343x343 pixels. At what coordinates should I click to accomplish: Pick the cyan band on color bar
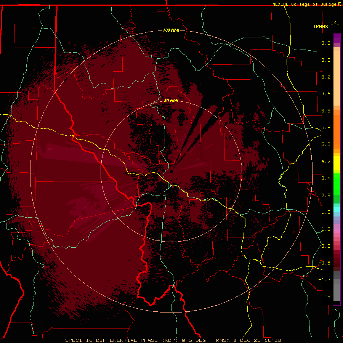point(337,209)
